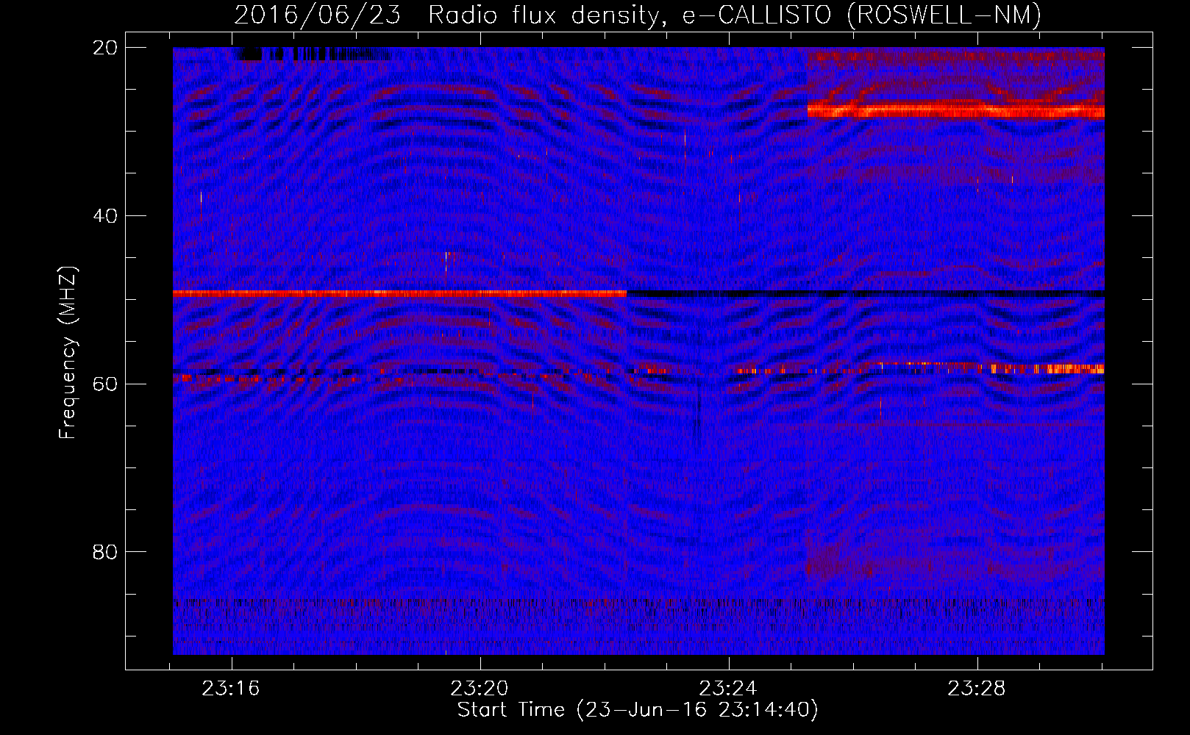Click the bright red emission band near 49 MHz
This screenshot has width=1190, height=735.
pyautogui.click(x=399, y=293)
